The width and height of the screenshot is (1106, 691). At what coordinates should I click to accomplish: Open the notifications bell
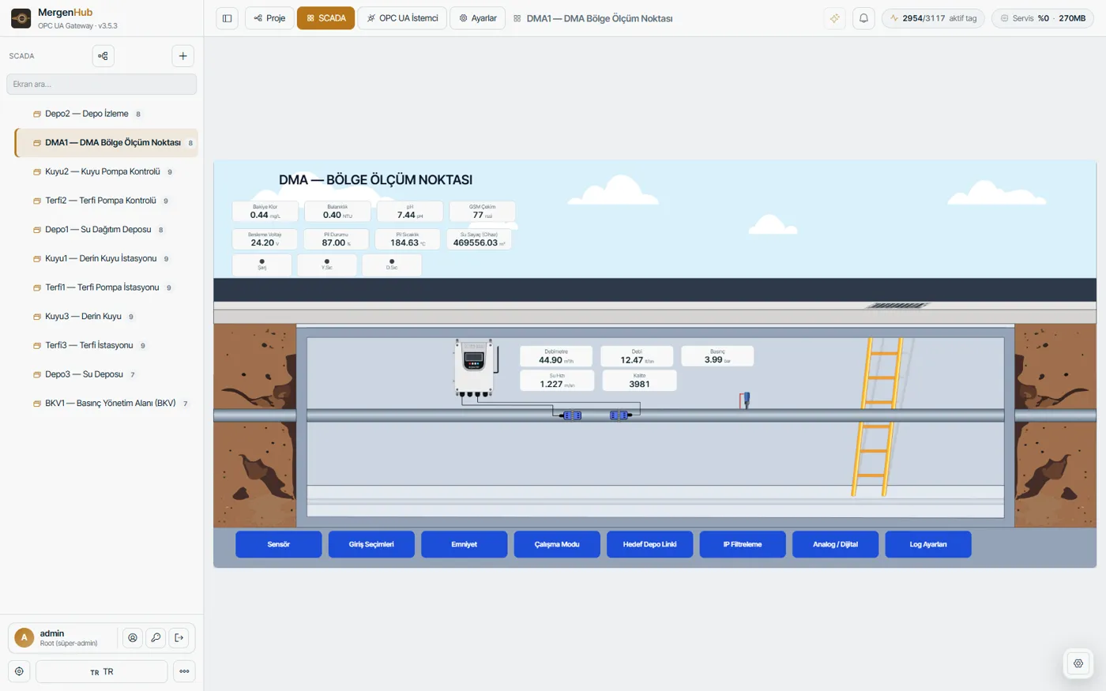coord(863,18)
